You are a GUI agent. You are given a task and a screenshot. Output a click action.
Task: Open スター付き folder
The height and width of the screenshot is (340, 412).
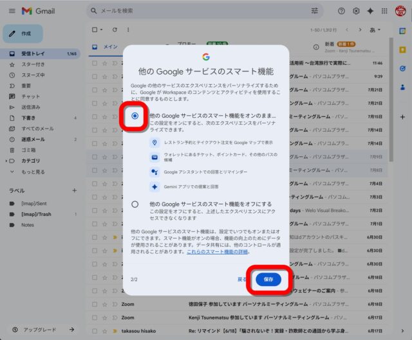point(40,64)
